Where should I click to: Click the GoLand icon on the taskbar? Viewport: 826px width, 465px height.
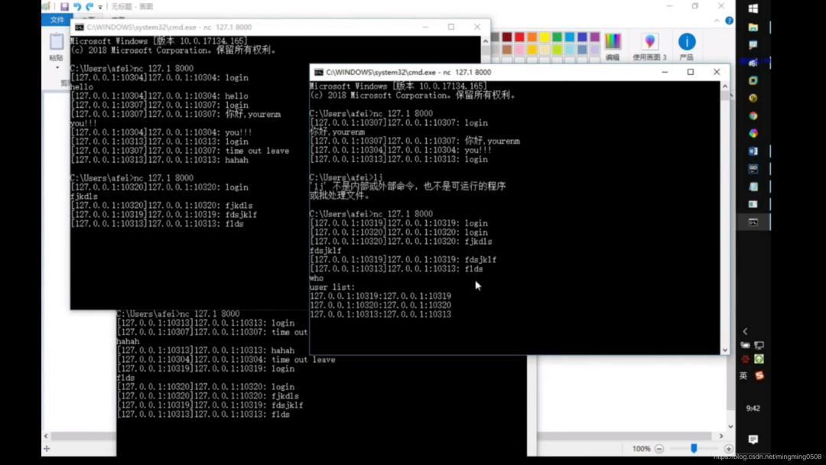(x=753, y=169)
